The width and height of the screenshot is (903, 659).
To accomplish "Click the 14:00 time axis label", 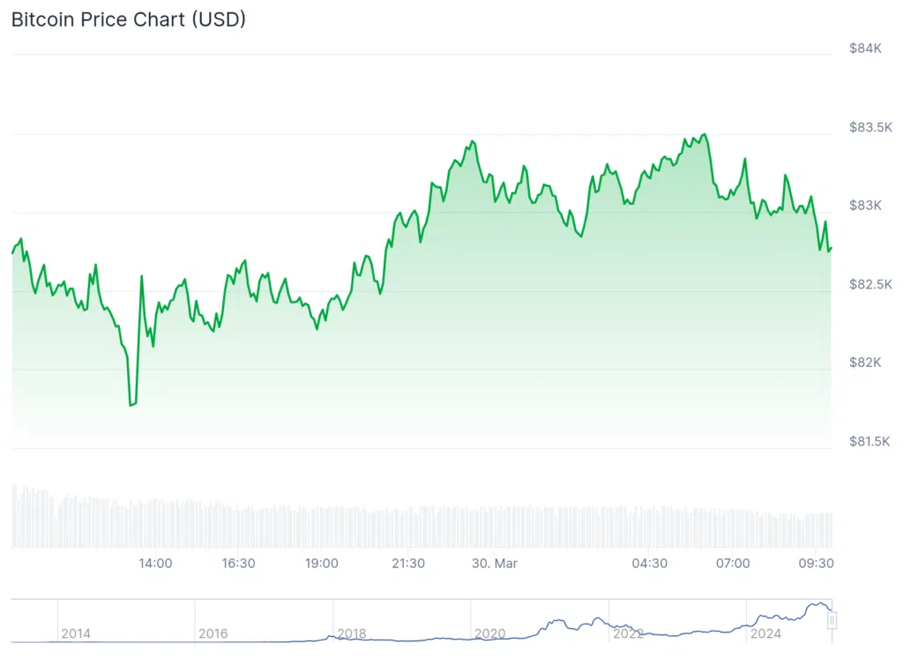I will (155, 563).
